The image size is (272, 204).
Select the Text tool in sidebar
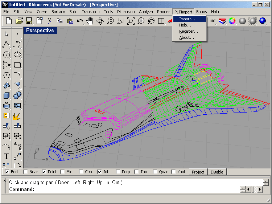click(7, 156)
